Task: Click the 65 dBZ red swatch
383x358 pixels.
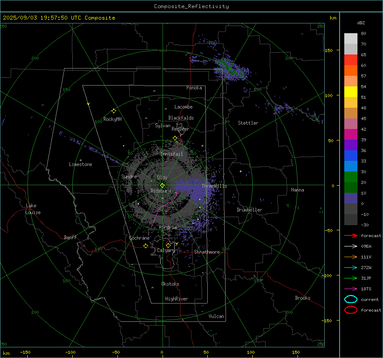Action: [351, 60]
